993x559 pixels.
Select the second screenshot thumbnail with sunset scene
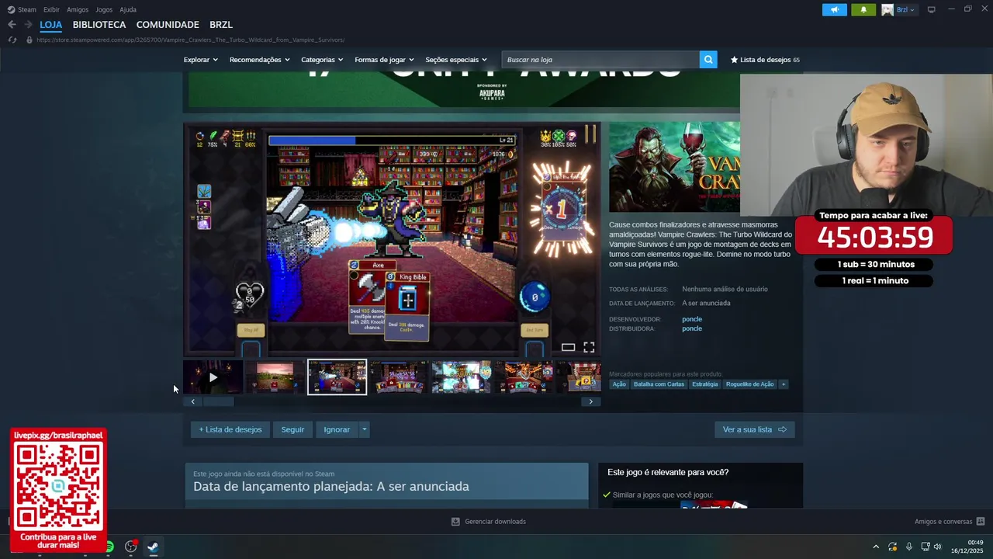(x=275, y=377)
